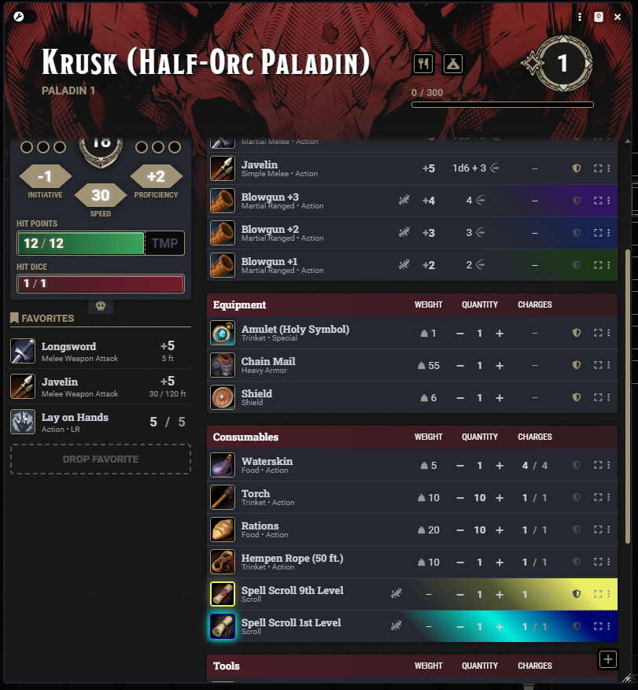
Task: Click the long rest campfire icon
Action: pyautogui.click(x=453, y=64)
